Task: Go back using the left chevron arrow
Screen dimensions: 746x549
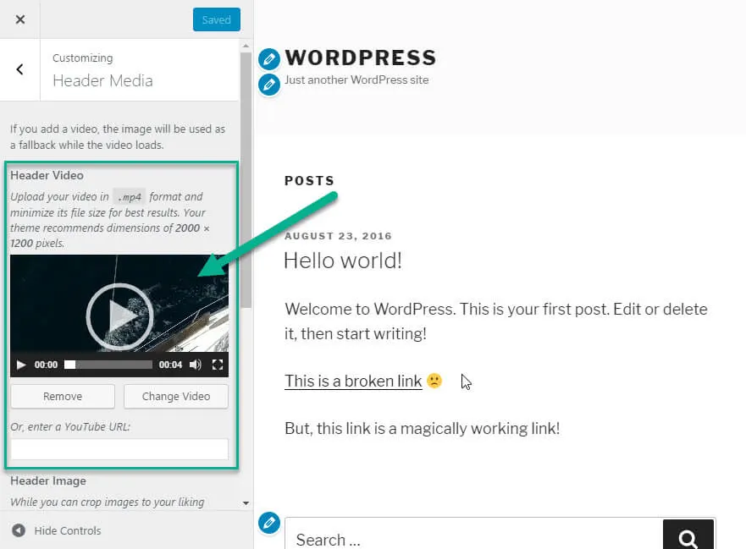Action: point(19,69)
